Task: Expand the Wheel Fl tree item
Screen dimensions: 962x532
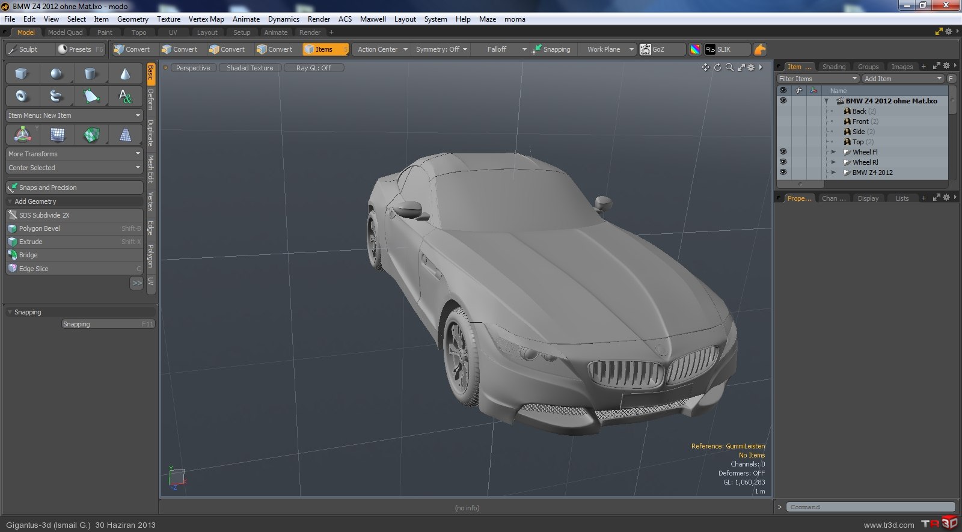Action: [833, 152]
